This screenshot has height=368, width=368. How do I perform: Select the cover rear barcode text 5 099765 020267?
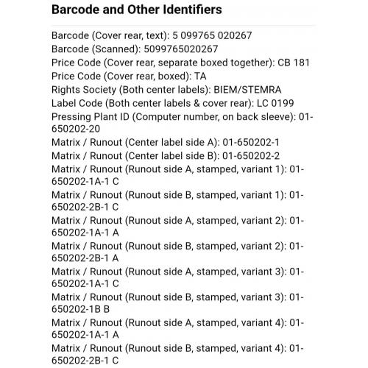click(x=212, y=35)
